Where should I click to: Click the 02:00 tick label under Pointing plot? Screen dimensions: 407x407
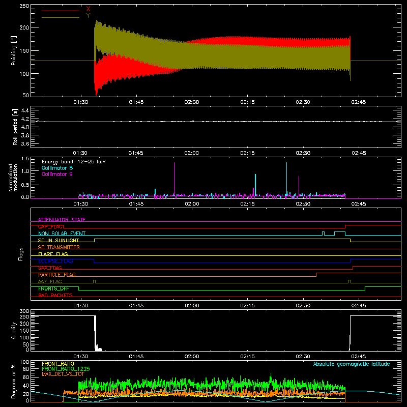point(192,102)
